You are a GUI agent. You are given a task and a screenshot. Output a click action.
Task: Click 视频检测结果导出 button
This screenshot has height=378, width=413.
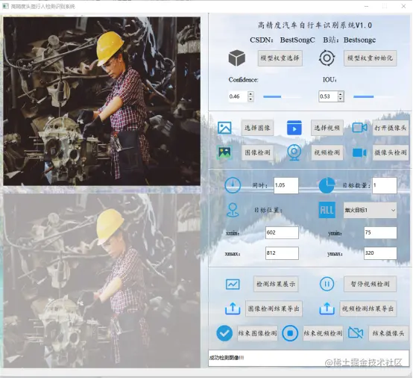tap(368, 309)
